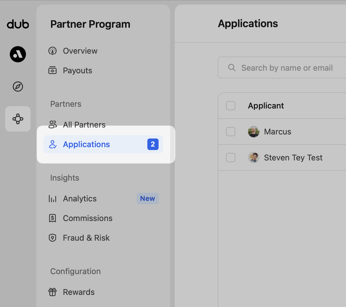Viewport: 346px width, 307px height.
Task: Click the Fraud & Risk shield icon
Action: click(x=52, y=238)
